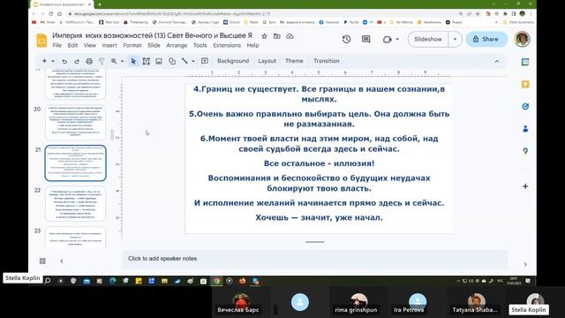Open Contacts in the side panel
Image resolution: width=565 pixels, height=318 pixels.
click(x=525, y=129)
